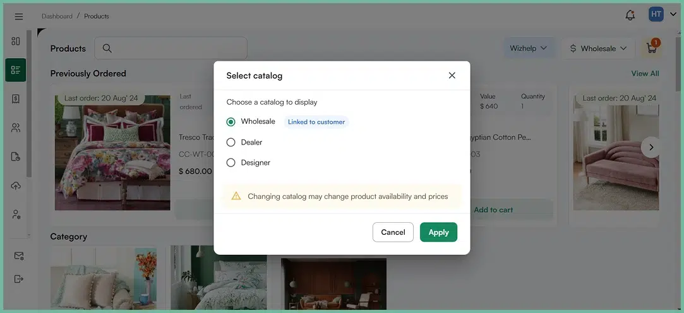
Task: Click the dashboard grid icon in sidebar
Action: click(16, 41)
